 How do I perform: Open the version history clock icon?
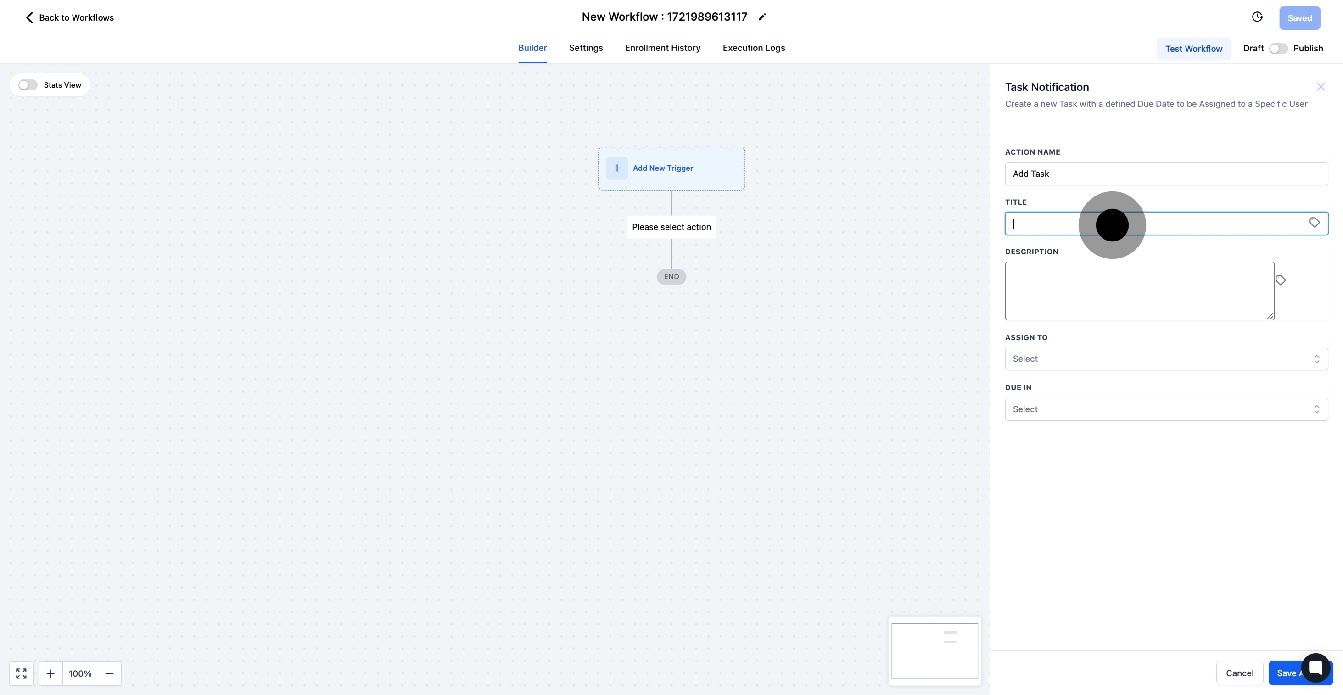[x=1257, y=17]
